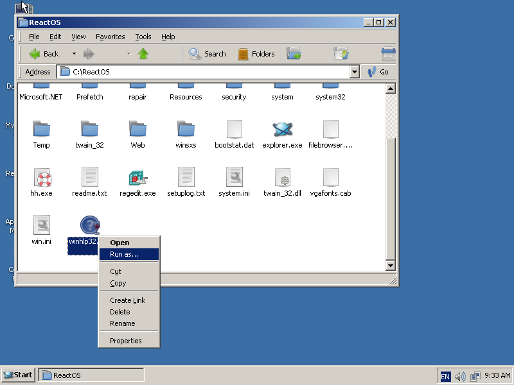Viewport: 514px width, 385px height.
Task: Choose Delete in the context menu
Action: [129, 312]
